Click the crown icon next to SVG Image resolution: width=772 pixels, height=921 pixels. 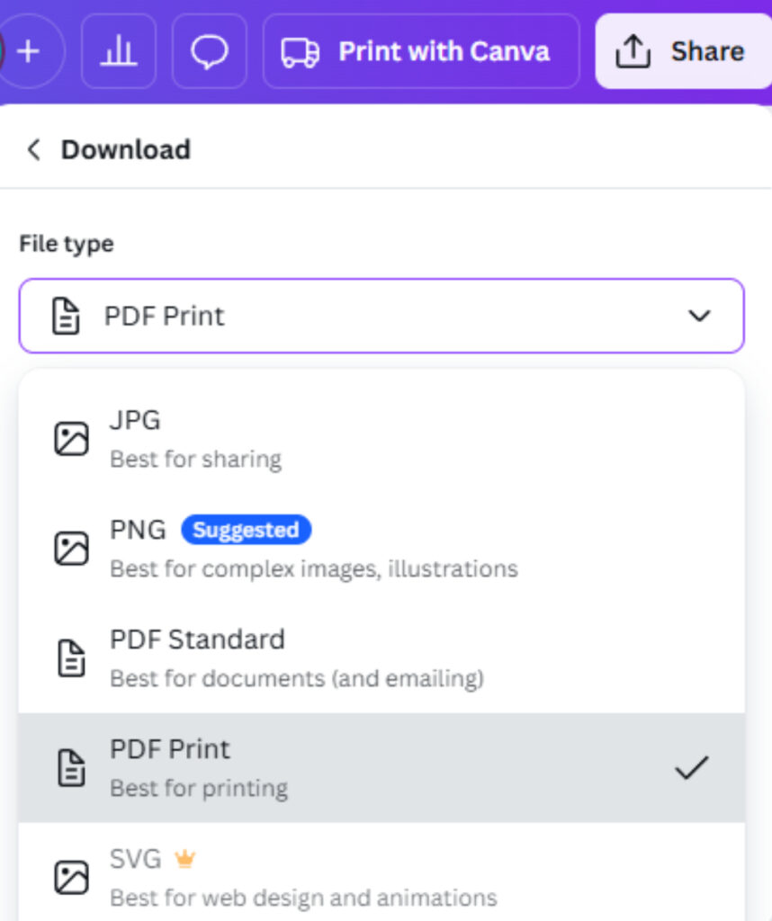(x=184, y=858)
